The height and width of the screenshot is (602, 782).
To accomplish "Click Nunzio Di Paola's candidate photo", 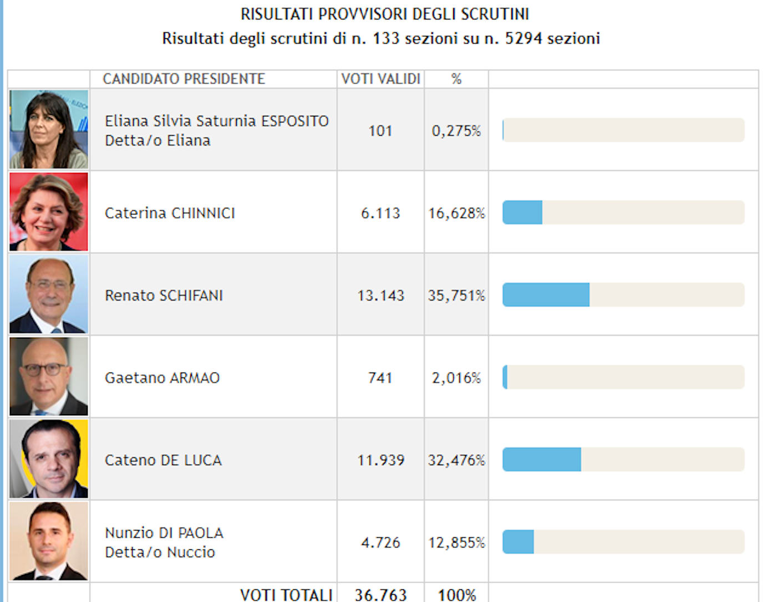I will coord(49,541).
